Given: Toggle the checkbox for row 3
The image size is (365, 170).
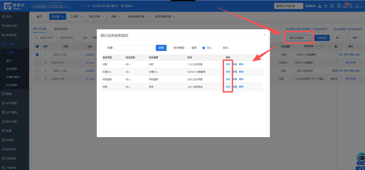Looking at the screenshot, I should (37, 71).
